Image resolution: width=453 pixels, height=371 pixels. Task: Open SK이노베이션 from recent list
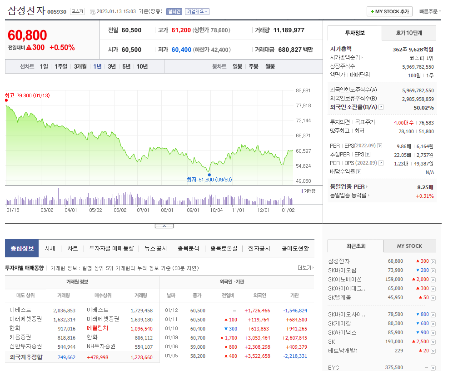pos(345,279)
